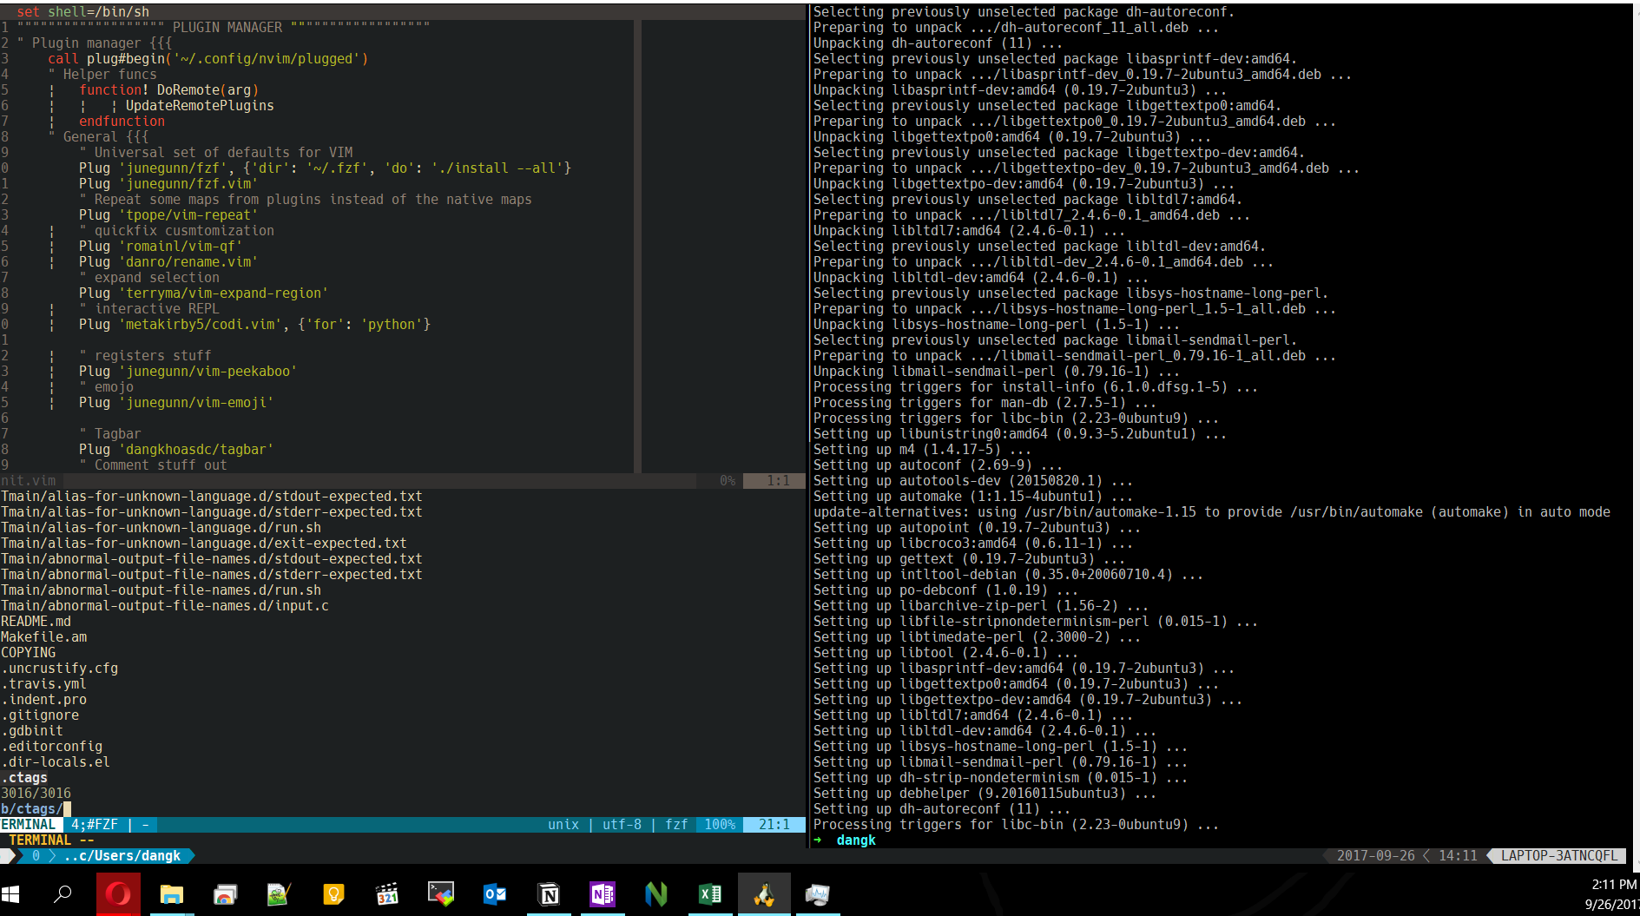Viewport: 1640px width, 916px height.
Task: Click the Plug 'terryma/vim-expand-region' line
Action: (203, 293)
